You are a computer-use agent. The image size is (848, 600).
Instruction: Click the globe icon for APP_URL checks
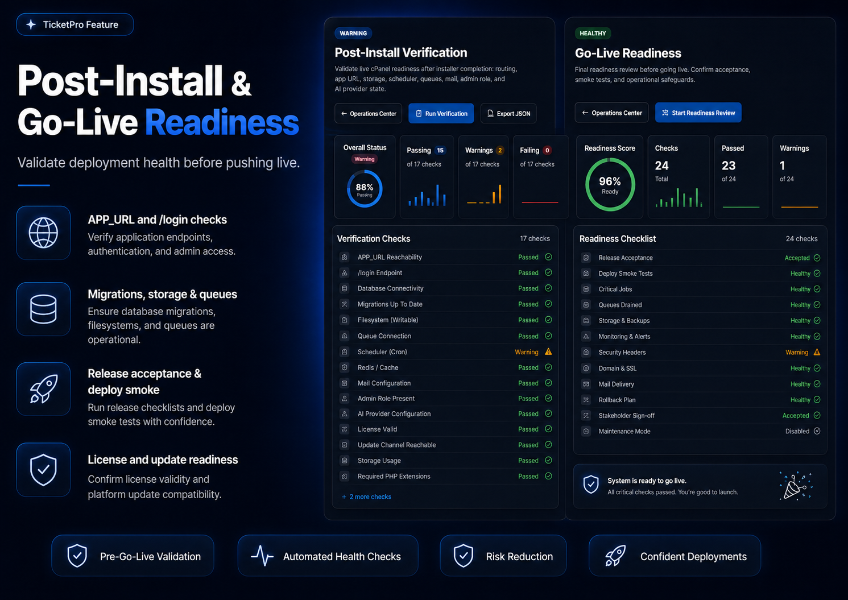tap(43, 233)
